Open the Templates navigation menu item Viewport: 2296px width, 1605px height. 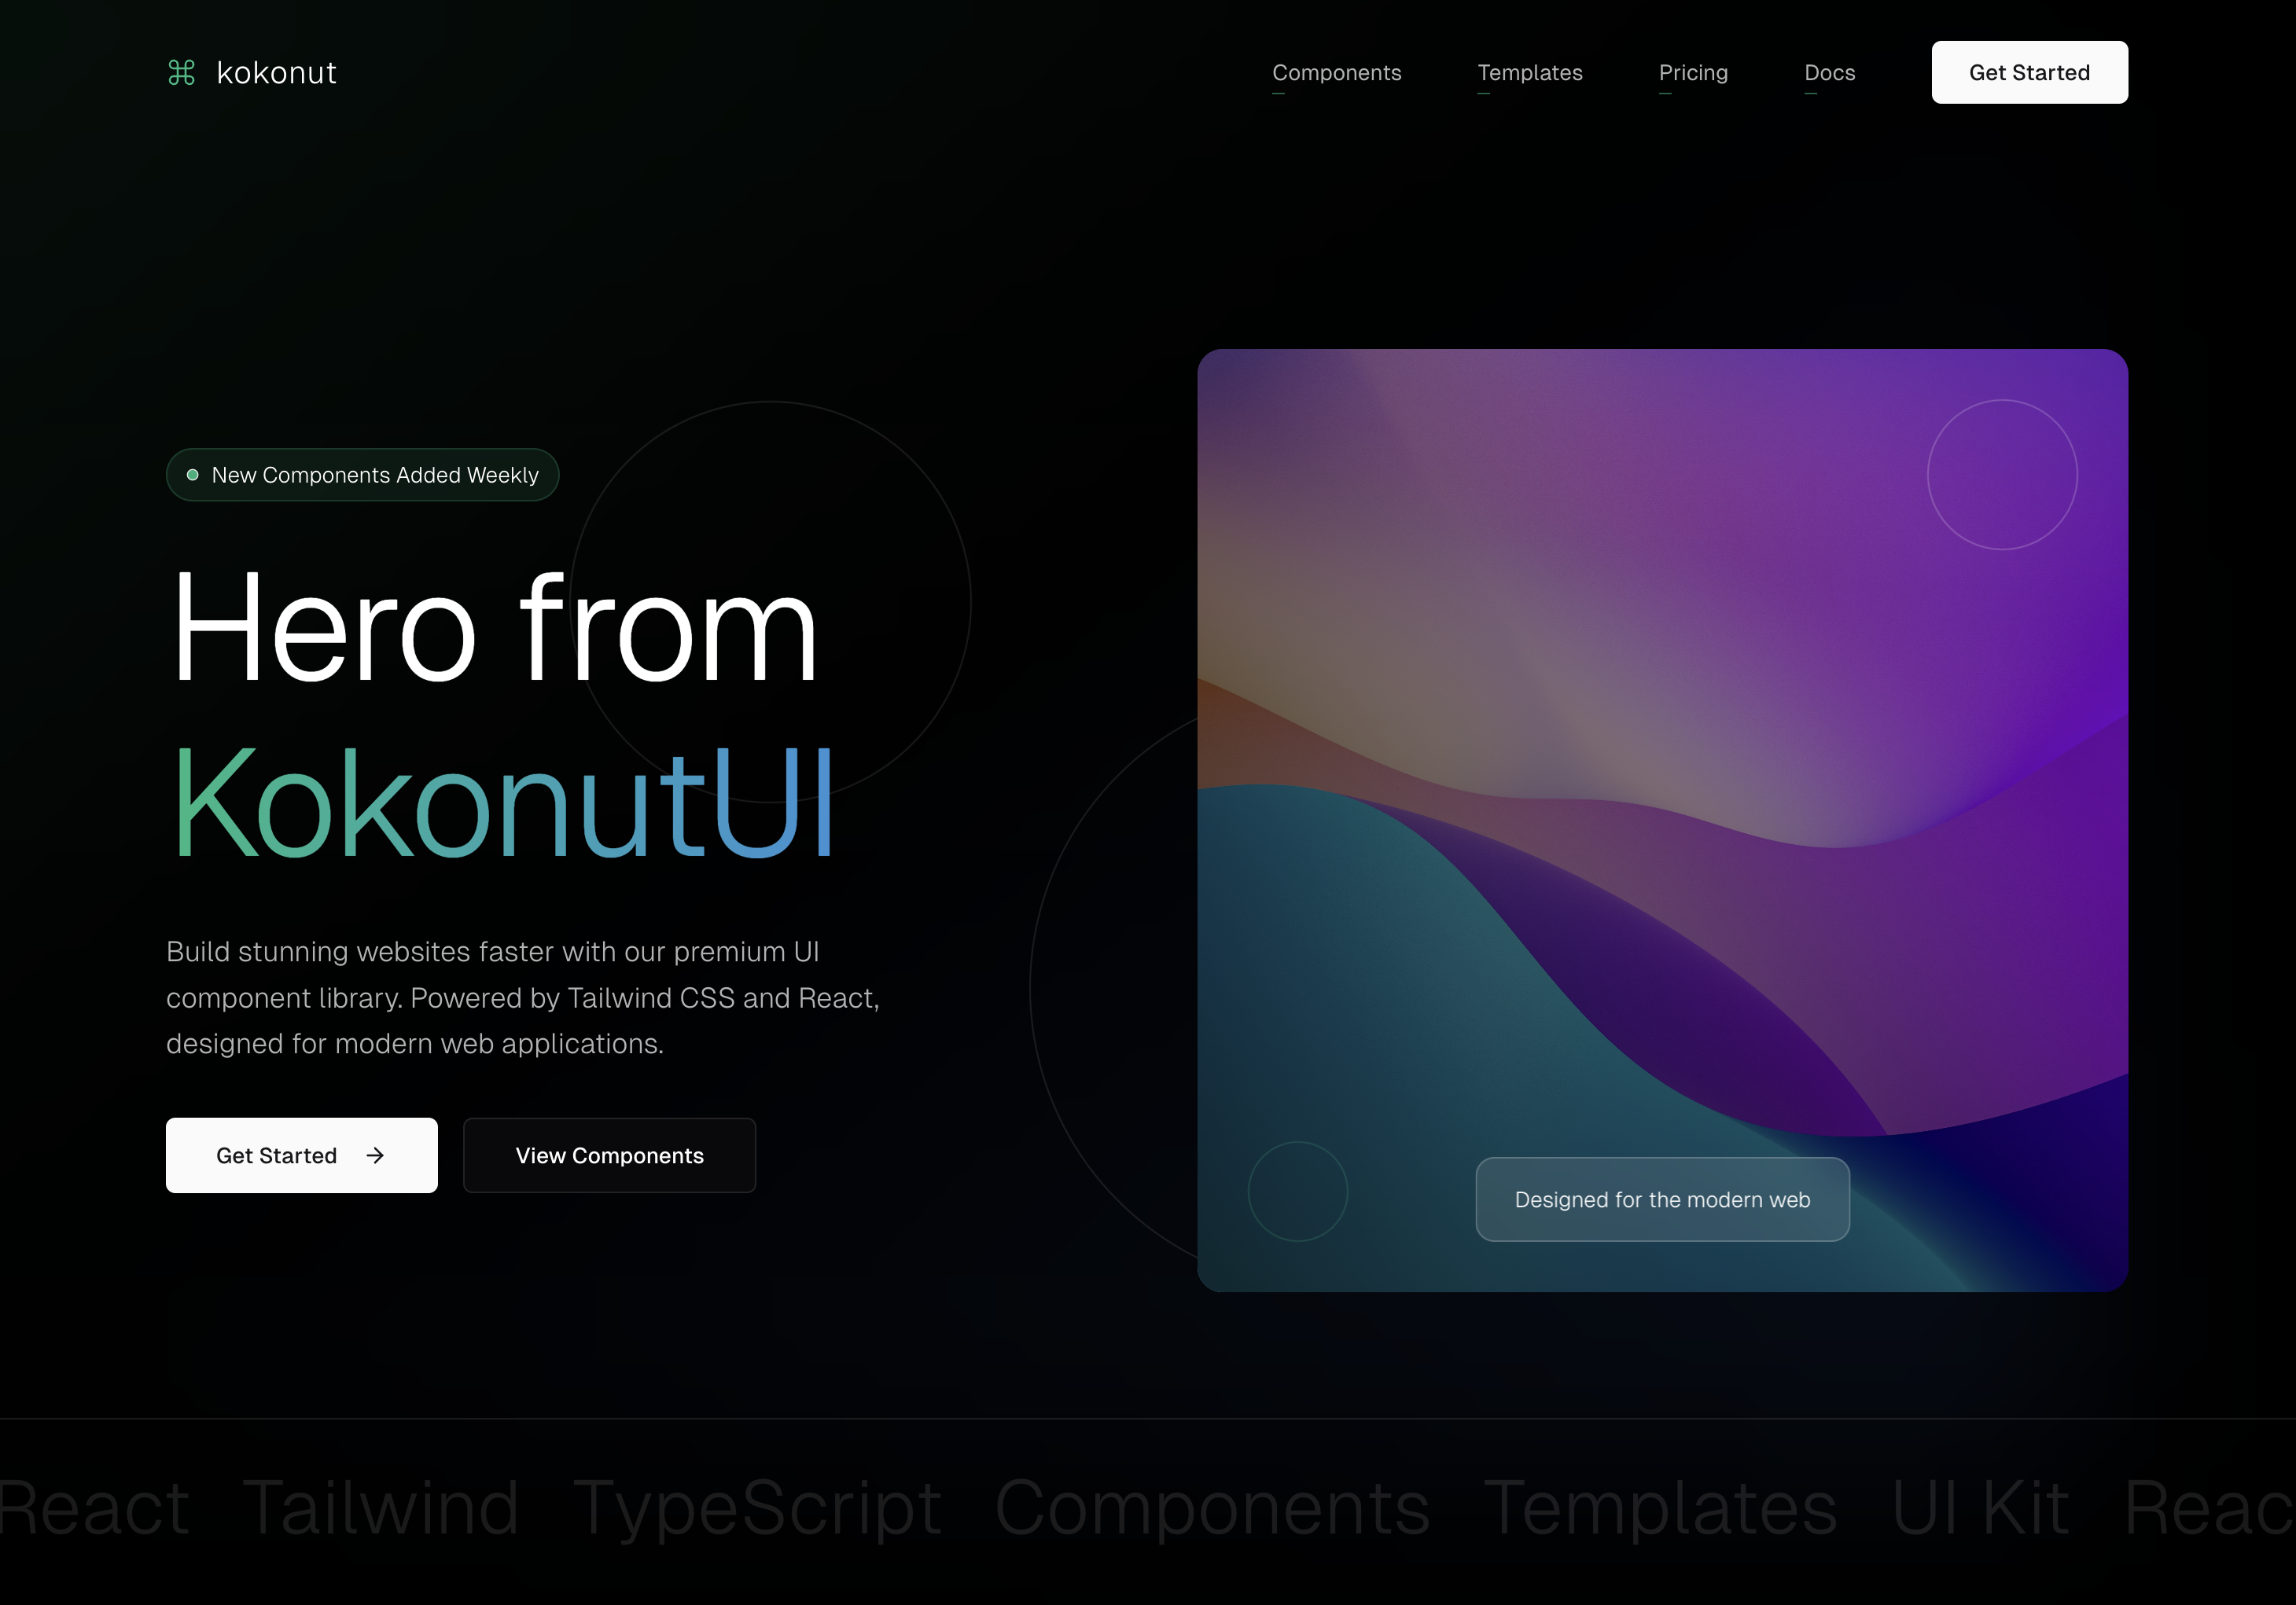pos(1530,72)
